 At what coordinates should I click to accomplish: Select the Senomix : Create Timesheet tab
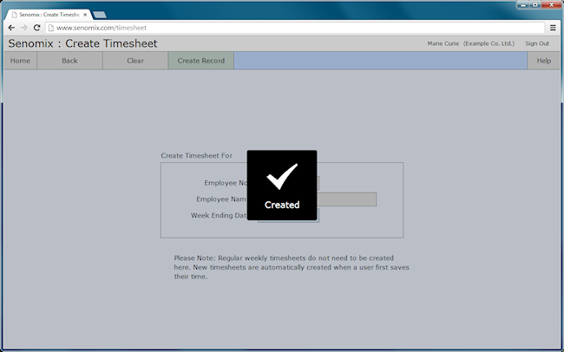pyautogui.click(x=49, y=15)
